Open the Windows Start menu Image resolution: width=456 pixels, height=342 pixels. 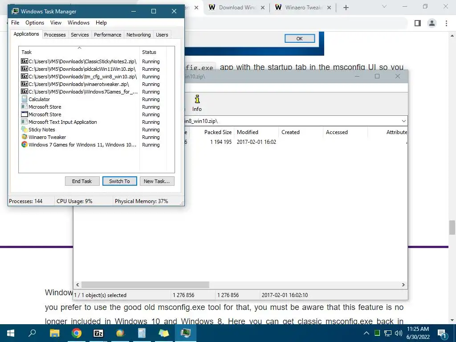click(x=11, y=333)
